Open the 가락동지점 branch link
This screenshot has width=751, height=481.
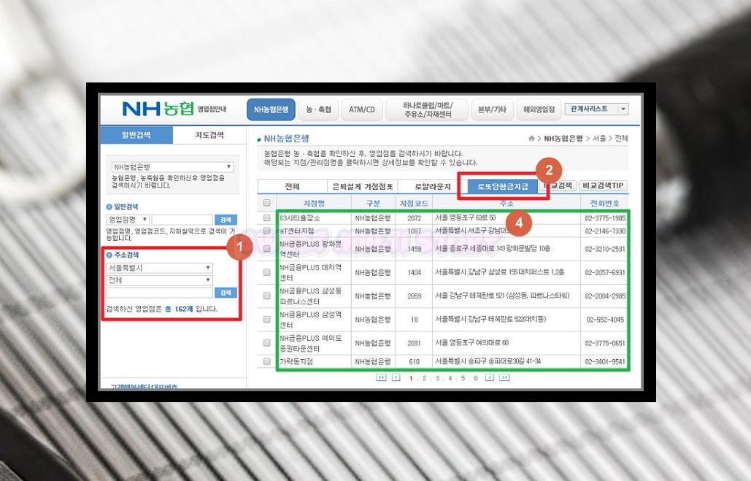click(x=296, y=361)
